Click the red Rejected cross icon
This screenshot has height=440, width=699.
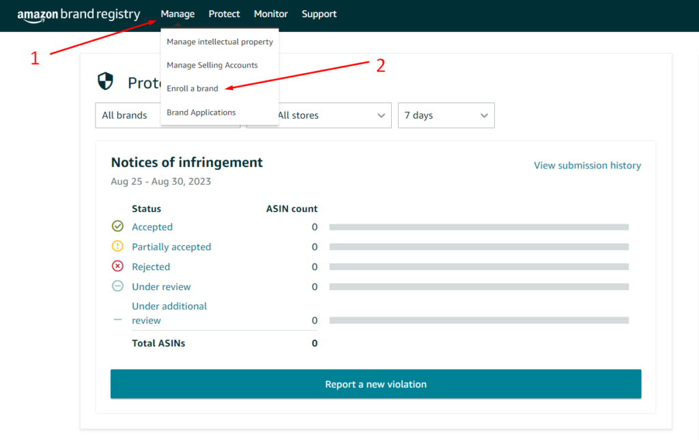point(117,267)
